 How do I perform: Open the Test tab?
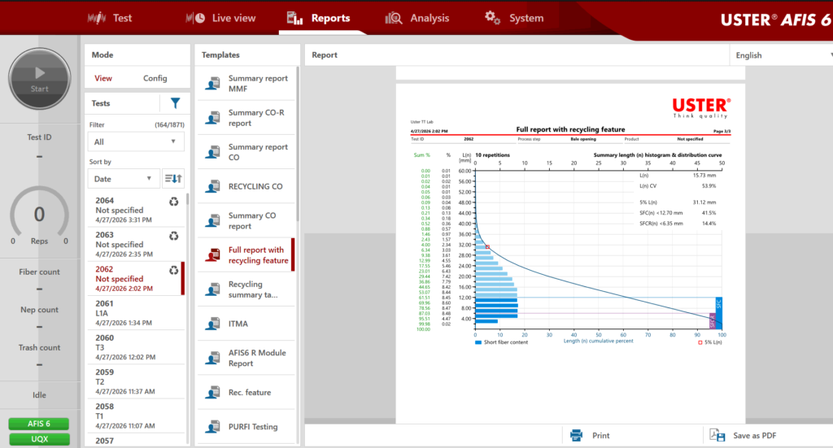tap(110, 18)
